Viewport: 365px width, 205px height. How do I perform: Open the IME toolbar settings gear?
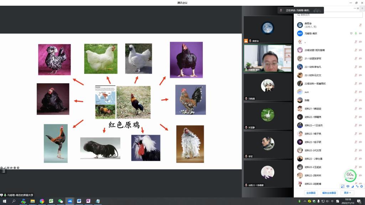point(361,186)
